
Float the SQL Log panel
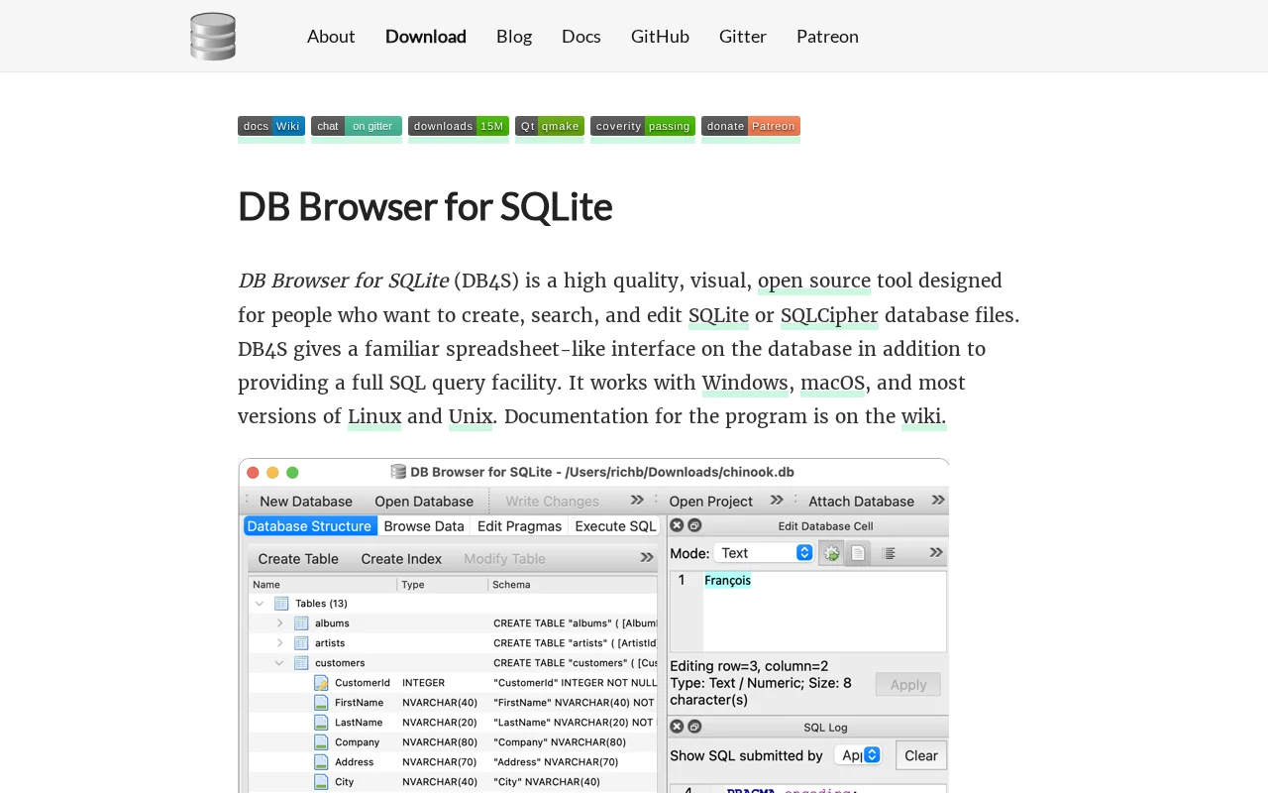(x=694, y=727)
